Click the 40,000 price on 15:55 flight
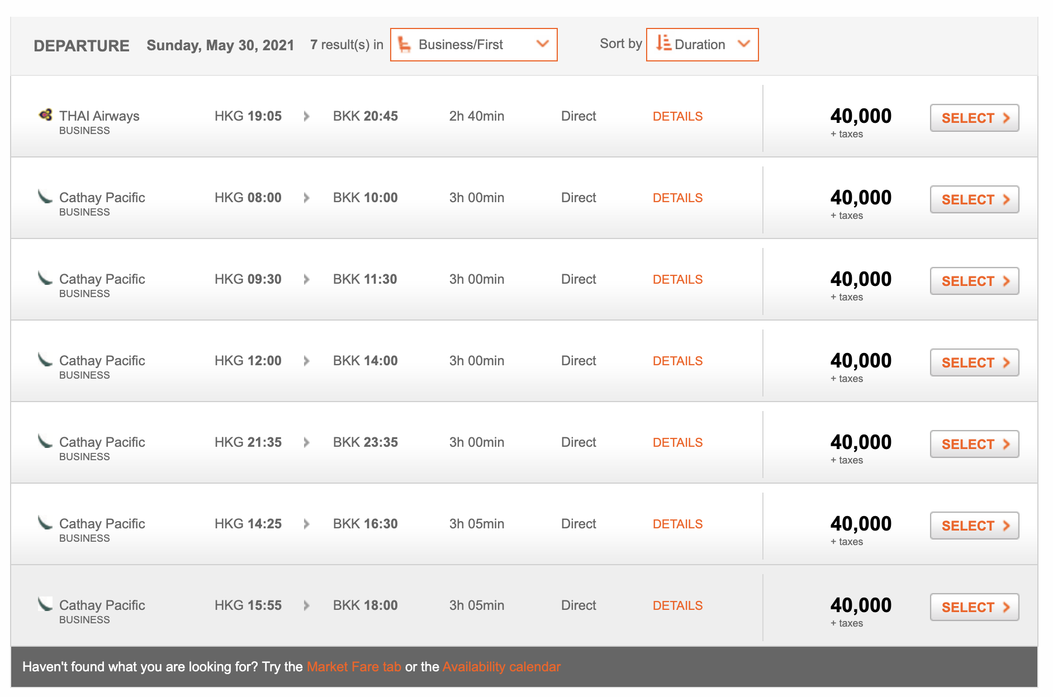 [x=861, y=605]
